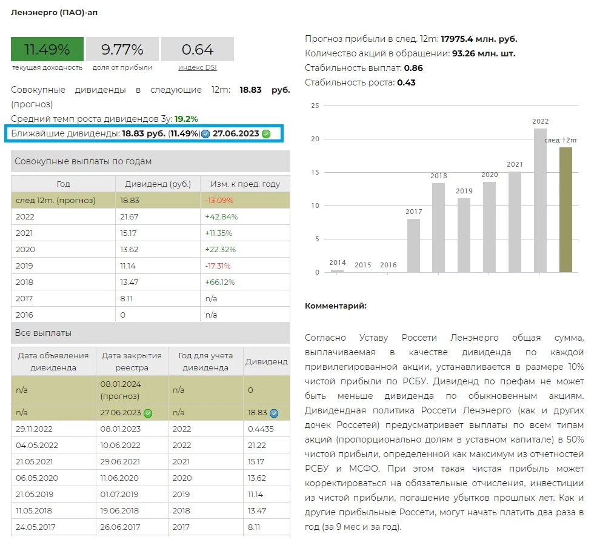
Task: Click the olive след 12m forecast bar
Action: [x=565, y=210]
